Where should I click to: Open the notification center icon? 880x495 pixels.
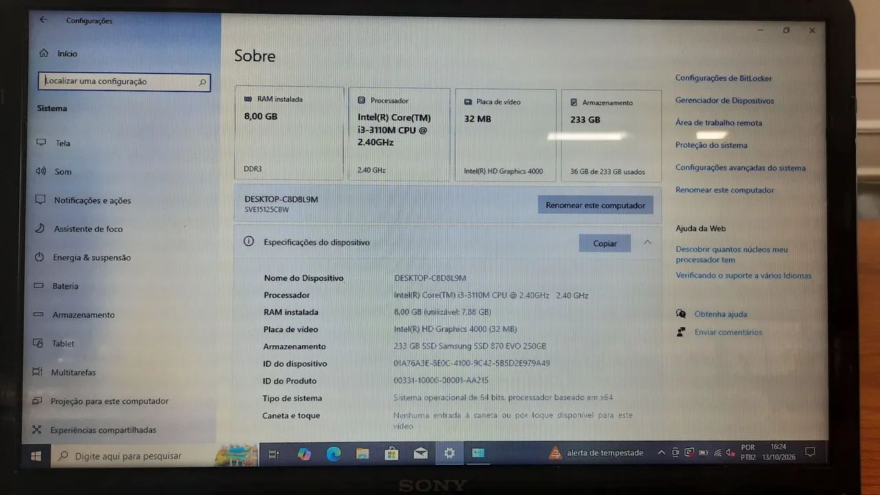coord(810,452)
